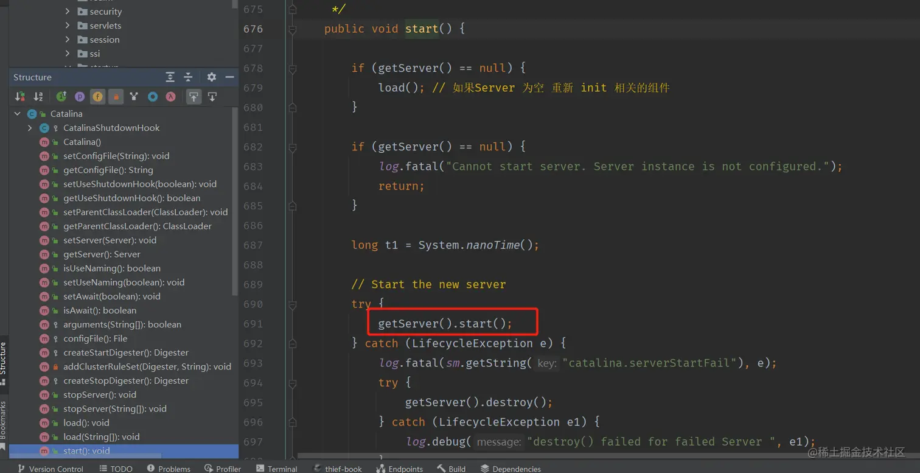
Task: Toggle Show Inherited members in Structure
Action: (x=61, y=96)
